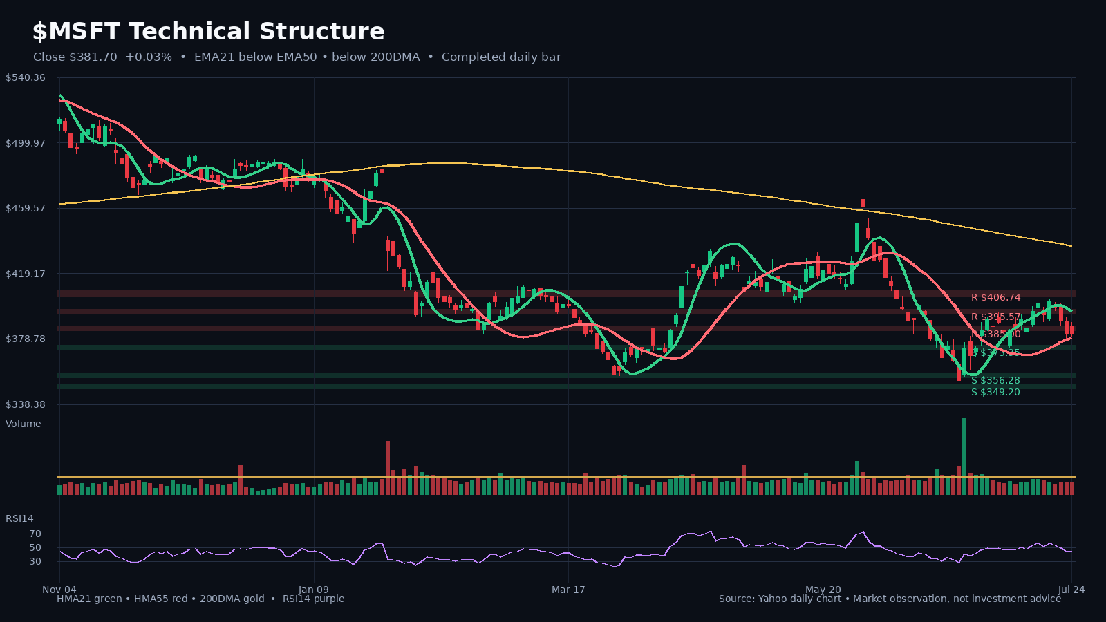
Task: Click the $499.97 price axis label
Action: point(26,143)
